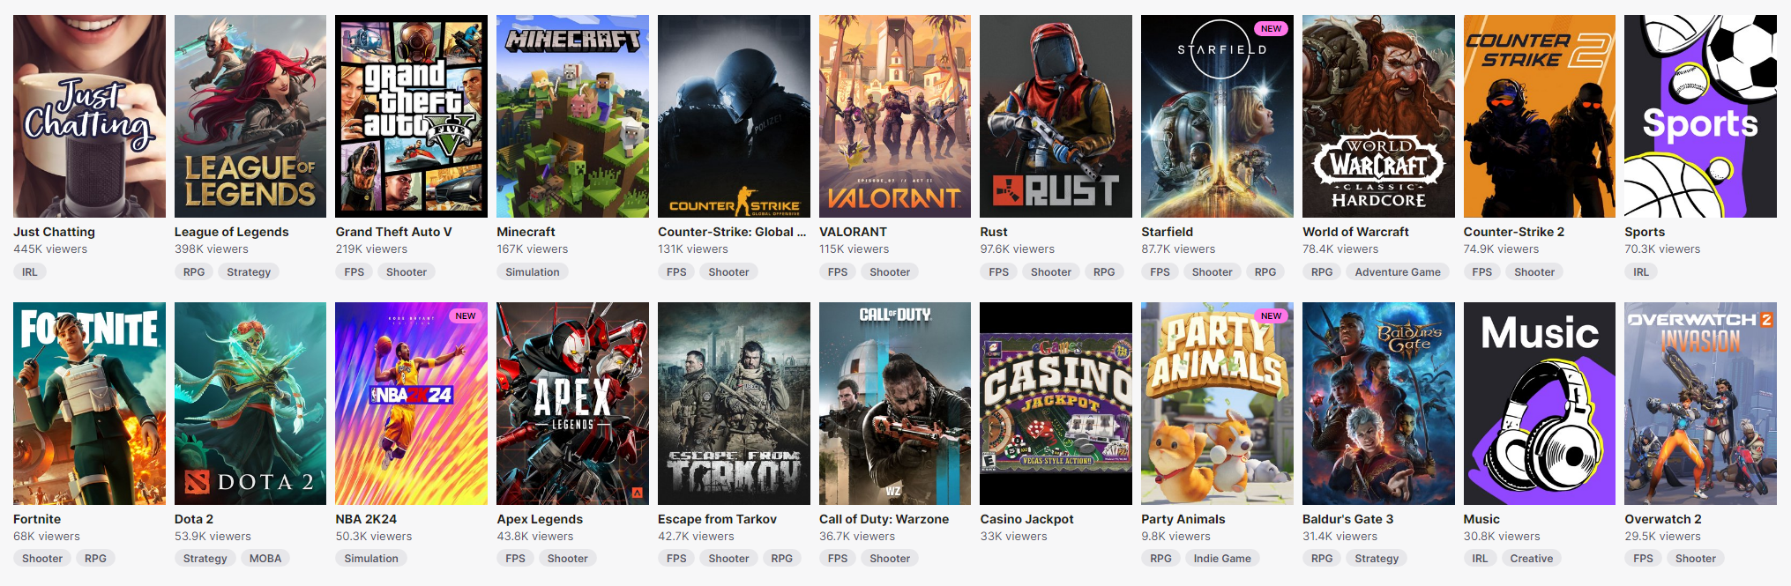Click the Grand Theft Auto V title
This screenshot has width=1791, height=586.
click(x=393, y=232)
